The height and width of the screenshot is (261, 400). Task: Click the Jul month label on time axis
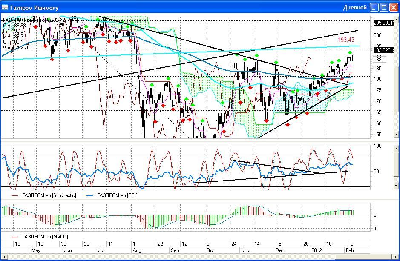pos(101,250)
